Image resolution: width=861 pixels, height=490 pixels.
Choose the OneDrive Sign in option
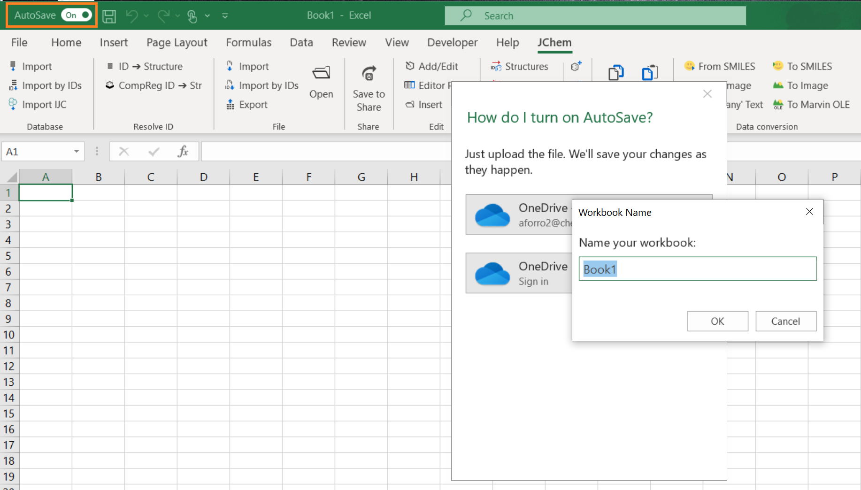click(x=519, y=273)
